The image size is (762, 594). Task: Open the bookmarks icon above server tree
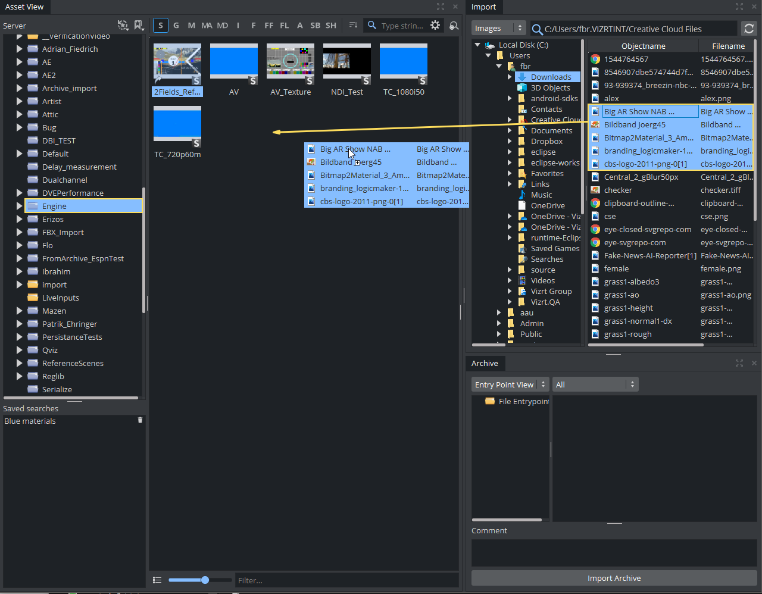[x=139, y=25]
